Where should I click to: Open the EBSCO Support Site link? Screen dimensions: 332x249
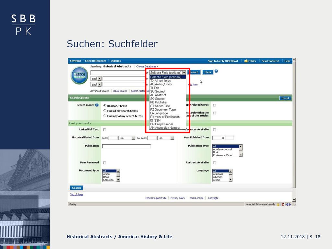pos(156,198)
